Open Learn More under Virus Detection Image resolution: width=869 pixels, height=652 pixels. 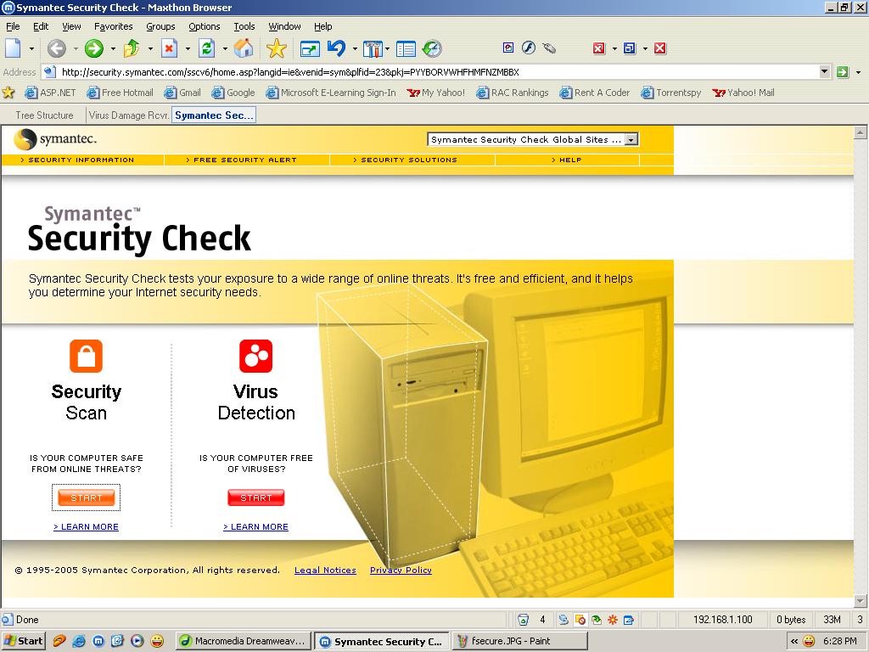coord(255,526)
